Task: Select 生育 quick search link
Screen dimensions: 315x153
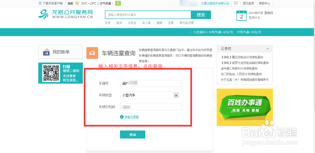Action: coord(171,23)
